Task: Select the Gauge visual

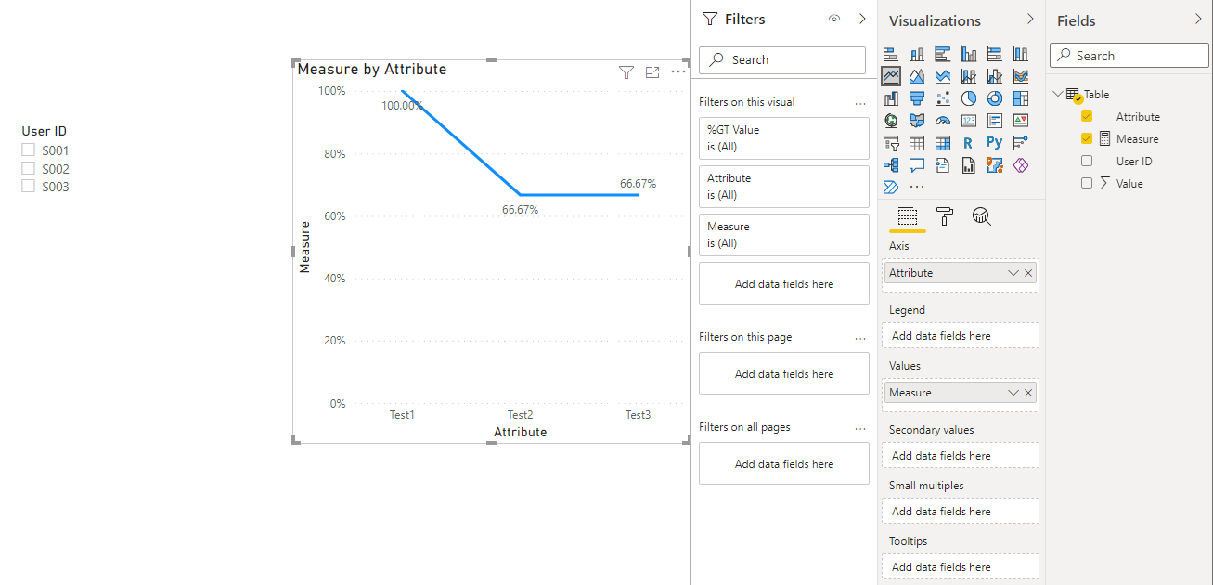Action: pos(943,120)
